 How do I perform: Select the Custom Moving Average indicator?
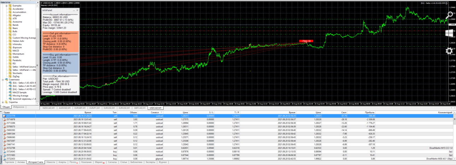(x=24, y=38)
